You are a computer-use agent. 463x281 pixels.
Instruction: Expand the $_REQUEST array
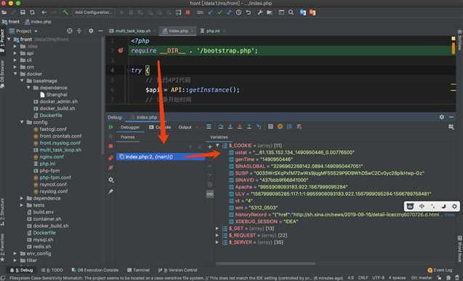click(217, 235)
